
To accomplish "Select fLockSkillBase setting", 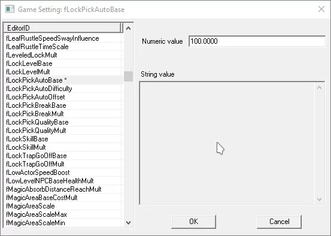I will [x=63, y=139].
